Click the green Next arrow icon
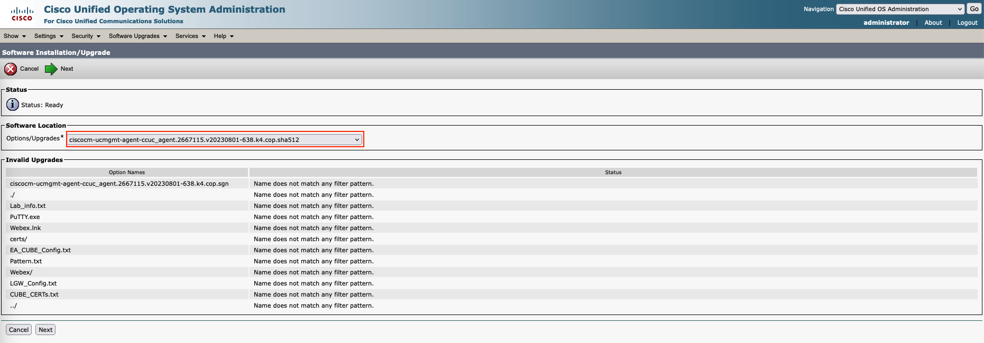This screenshot has width=984, height=343. pos(51,69)
